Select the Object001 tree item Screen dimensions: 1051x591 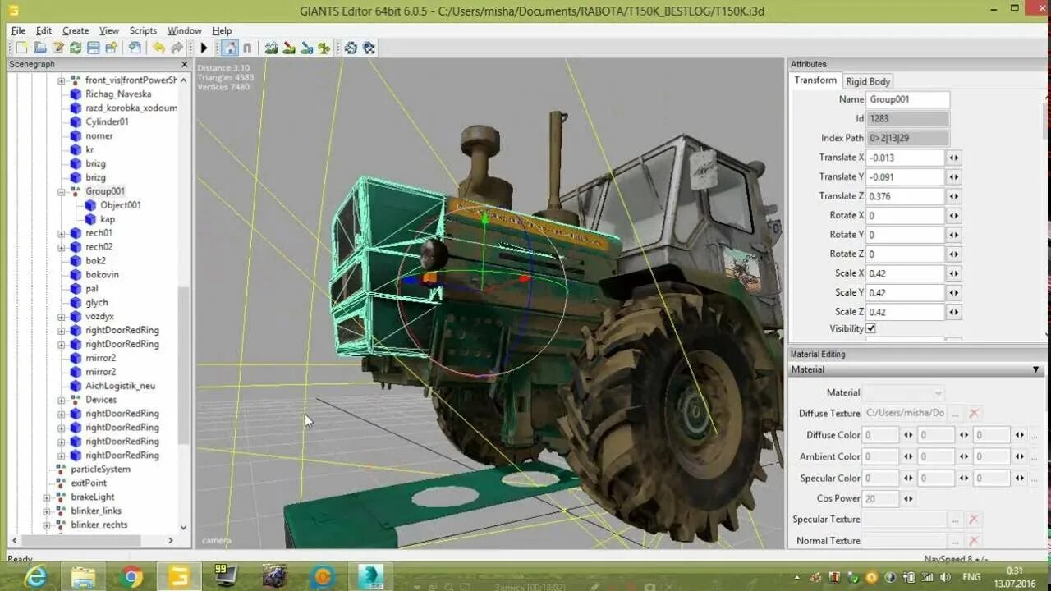click(121, 205)
